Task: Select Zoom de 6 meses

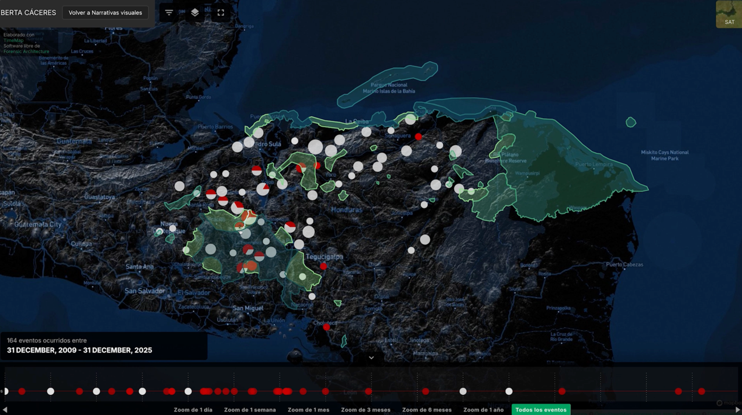Action: (427, 410)
